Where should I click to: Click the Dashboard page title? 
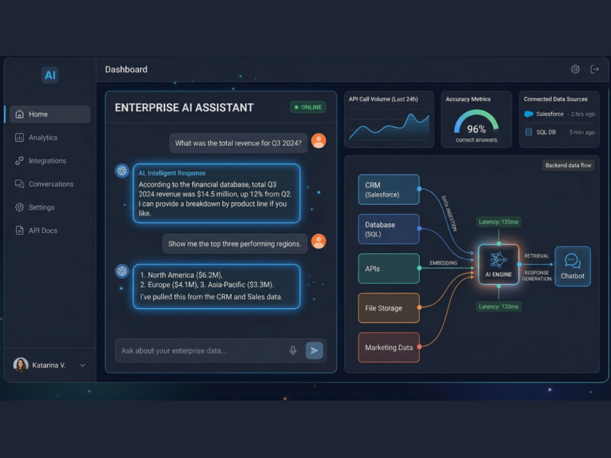[x=126, y=70]
